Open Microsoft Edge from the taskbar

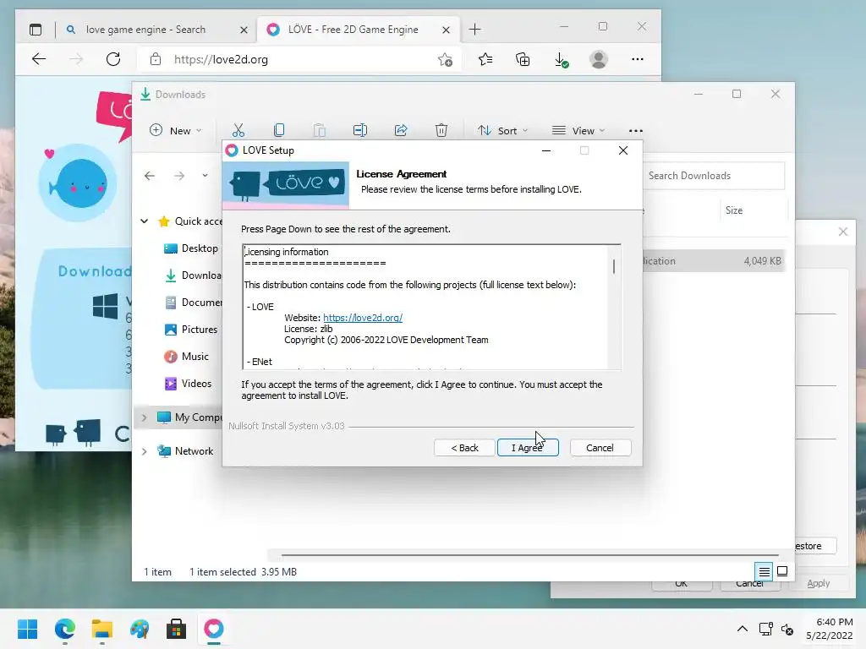(x=64, y=629)
